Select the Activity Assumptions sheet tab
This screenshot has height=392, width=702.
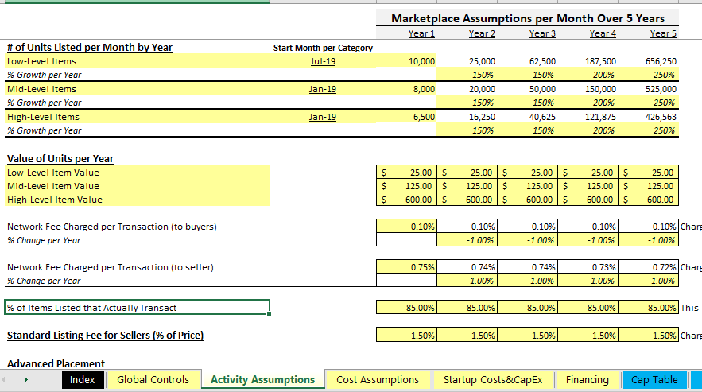pos(263,380)
